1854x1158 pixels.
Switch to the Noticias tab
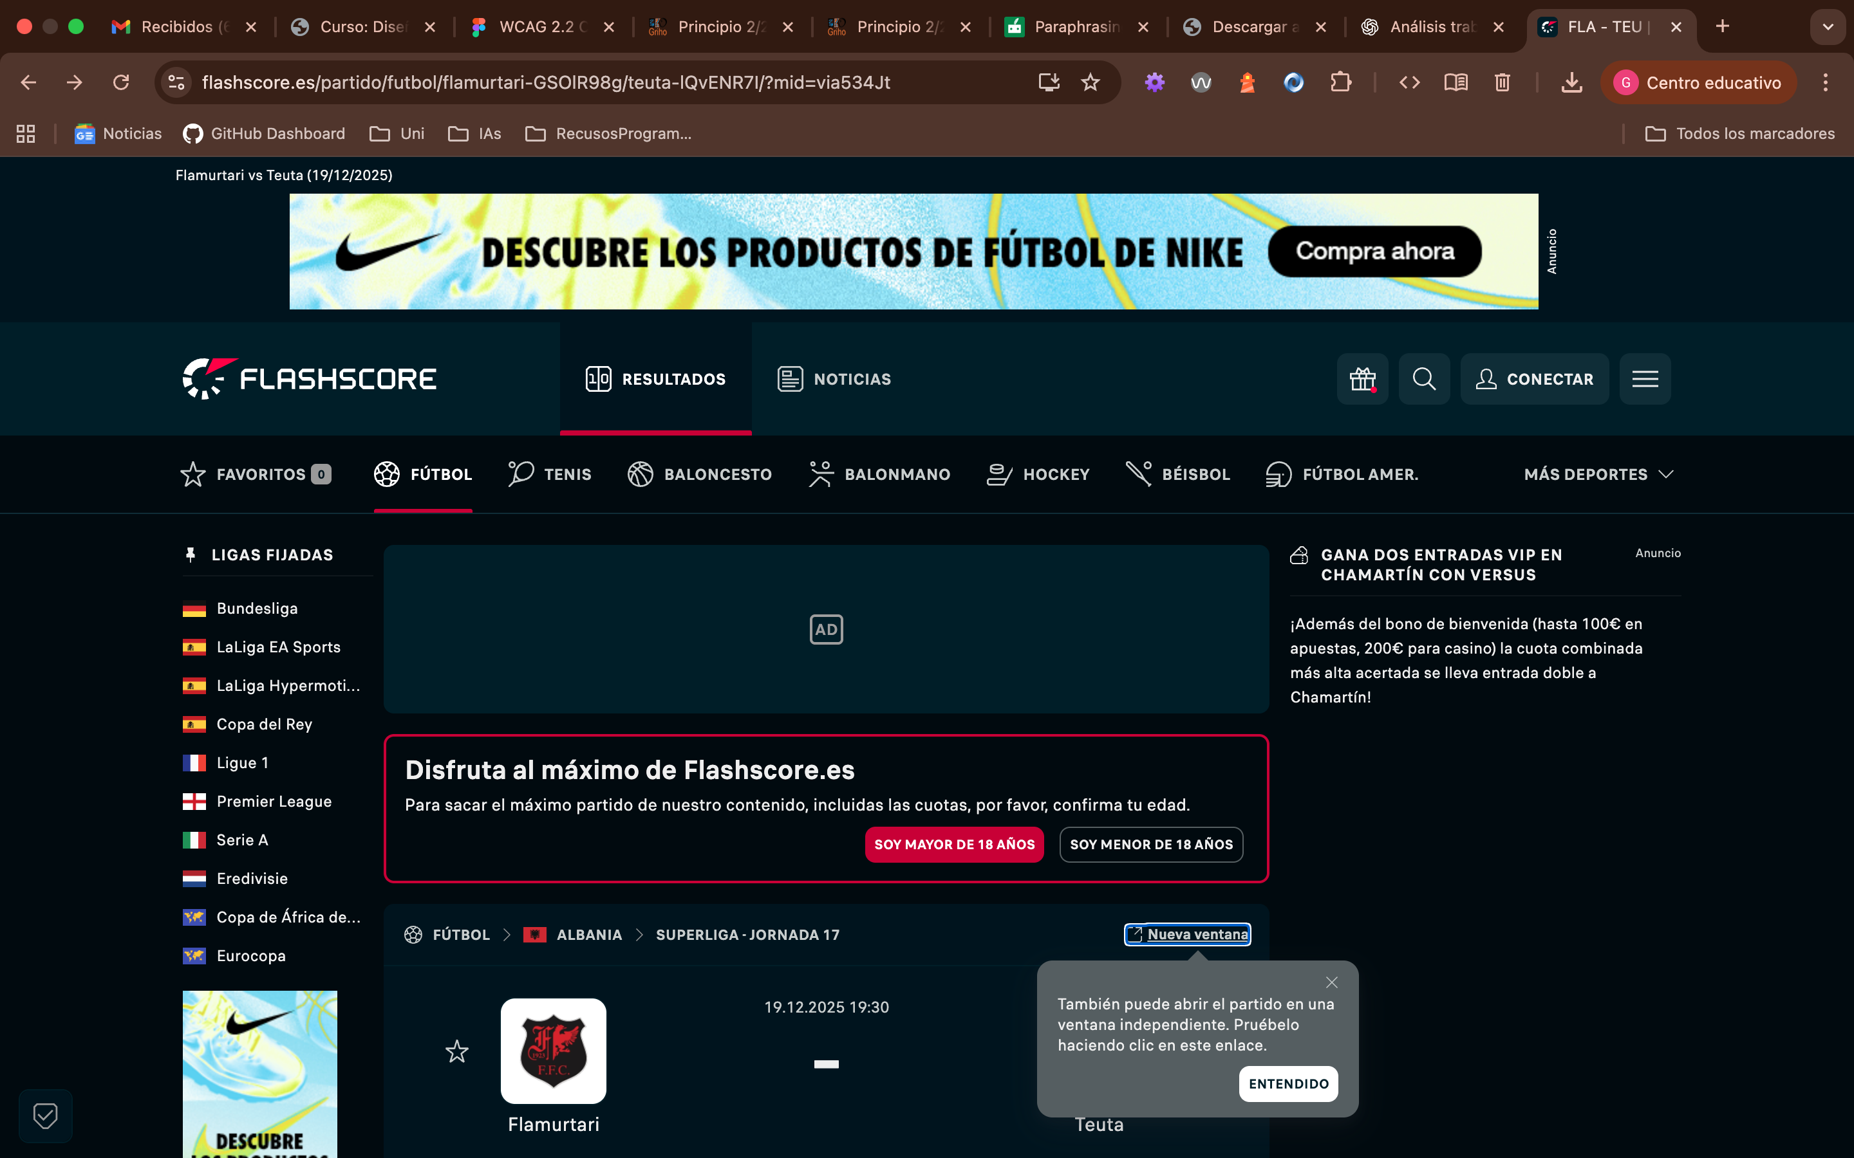tap(834, 378)
